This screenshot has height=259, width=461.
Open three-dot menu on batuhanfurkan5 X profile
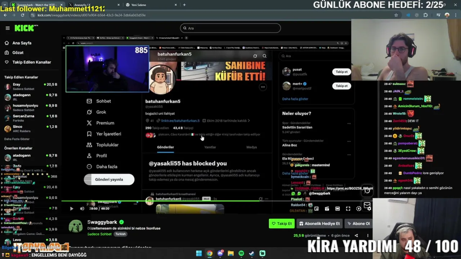263,87
